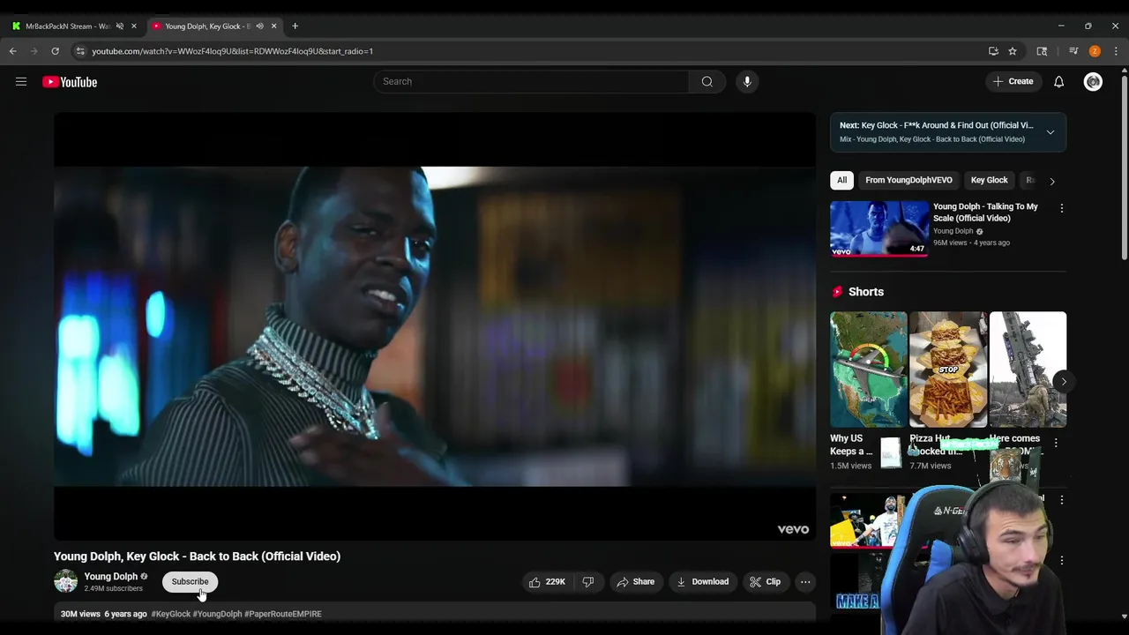Subscribe to the Young Dolph channel
The image size is (1129, 635).
pos(190,582)
